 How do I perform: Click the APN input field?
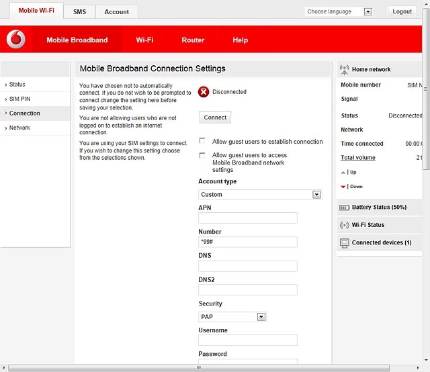tap(248, 218)
